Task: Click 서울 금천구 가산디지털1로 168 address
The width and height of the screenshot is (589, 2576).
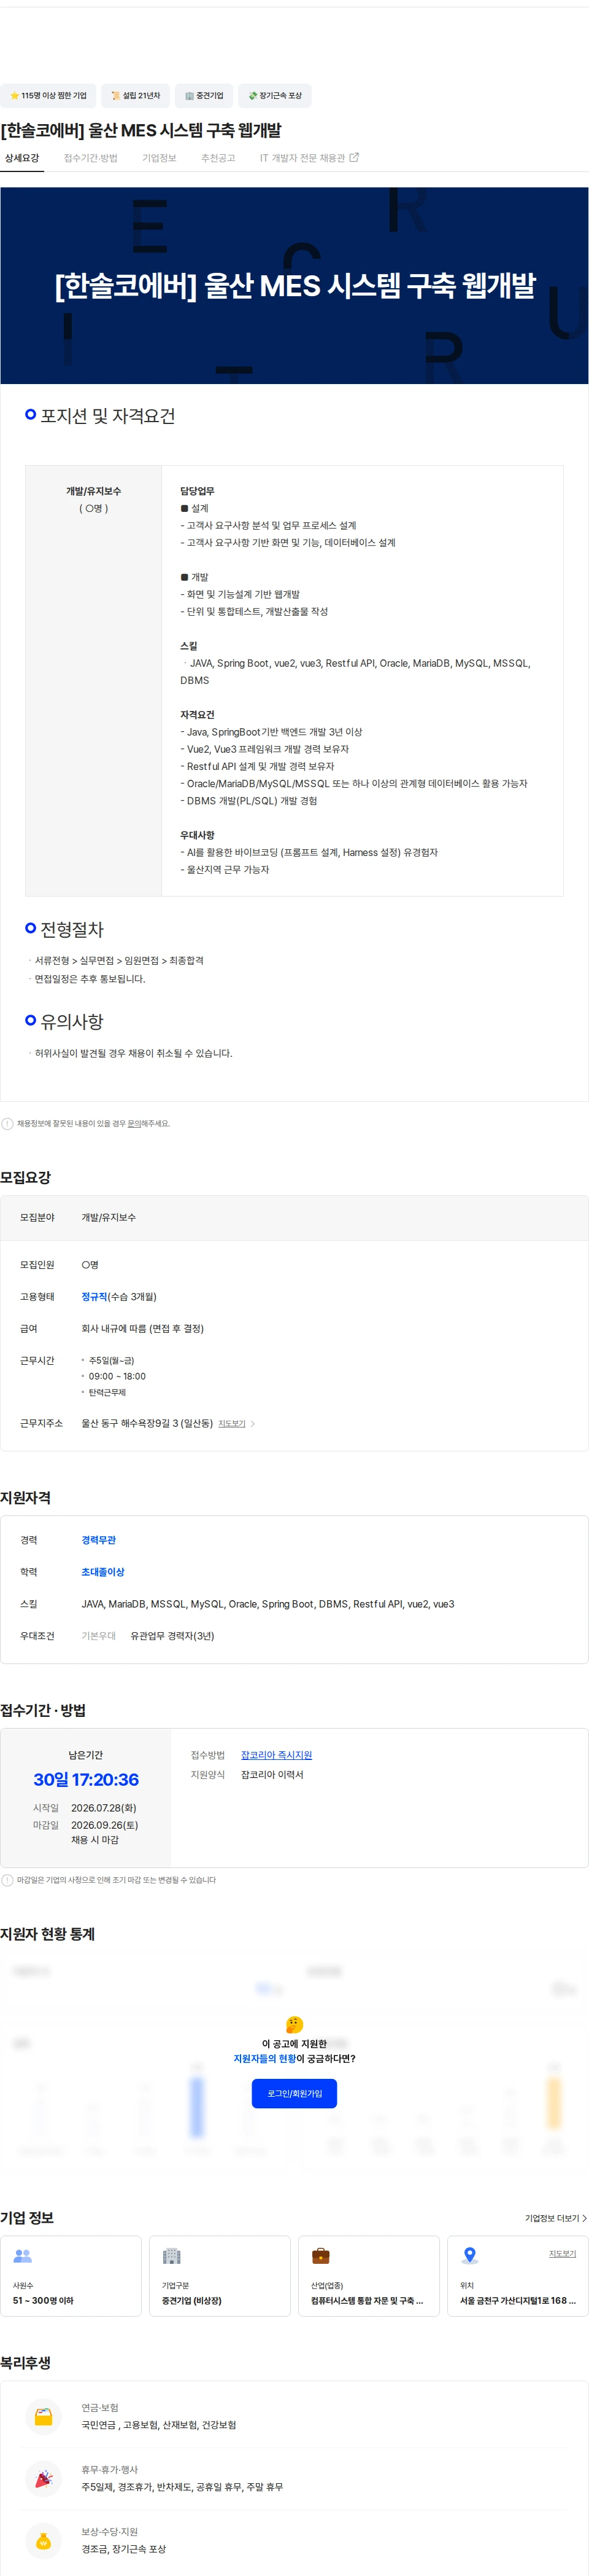Action: click(518, 2301)
